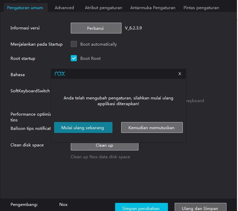238x211 pixels.
Task: Uncheck the Boot Root checkbox
Action: (74, 58)
